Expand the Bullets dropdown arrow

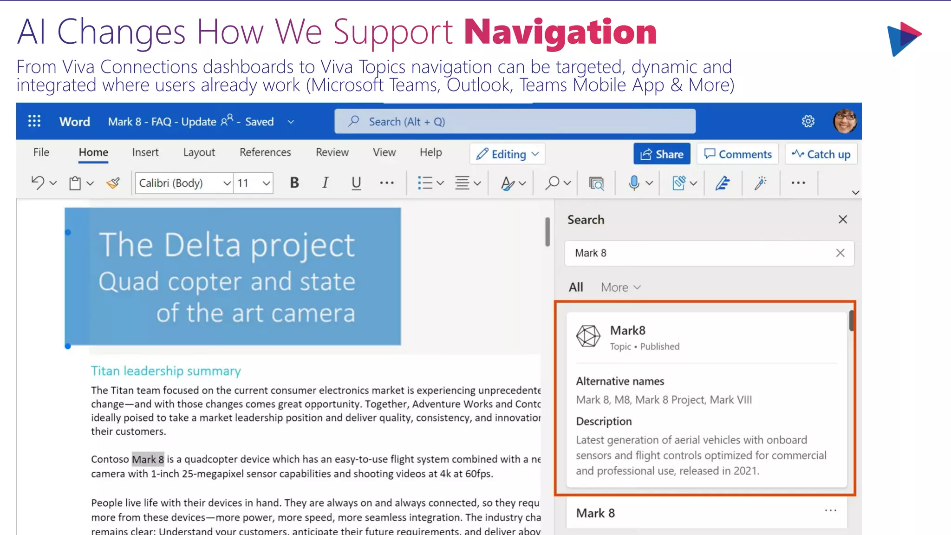pos(440,183)
